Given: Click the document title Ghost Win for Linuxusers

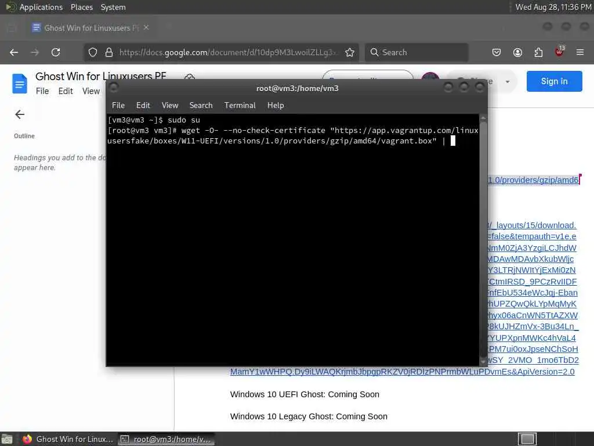Looking at the screenshot, I should click(101, 76).
